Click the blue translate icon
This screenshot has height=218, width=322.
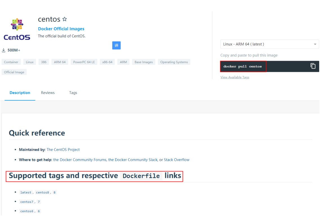(116, 45)
